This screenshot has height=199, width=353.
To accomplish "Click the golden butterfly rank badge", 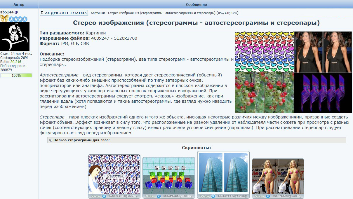I will click(x=4, y=19).
